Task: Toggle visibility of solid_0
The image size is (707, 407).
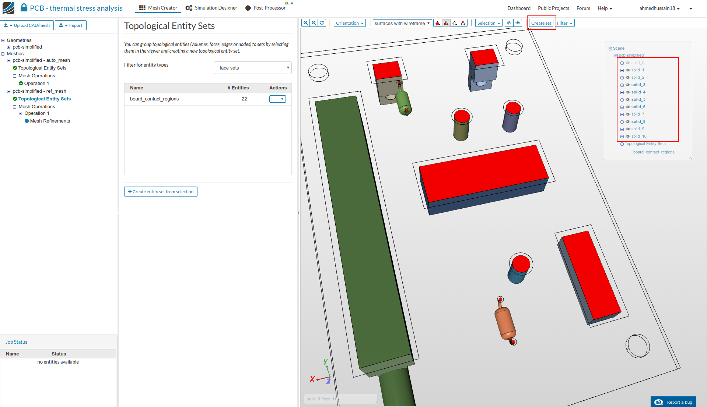Action: click(628, 63)
